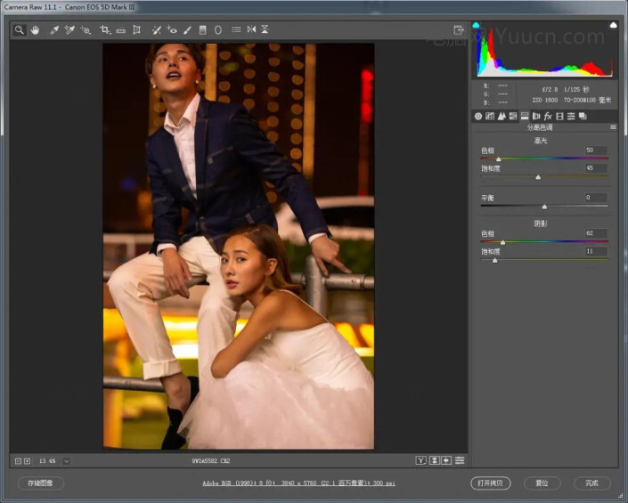The width and height of the screenshot is (628, 503).
Task: Toggle full screen mode icon
Action: coord(458,29)
